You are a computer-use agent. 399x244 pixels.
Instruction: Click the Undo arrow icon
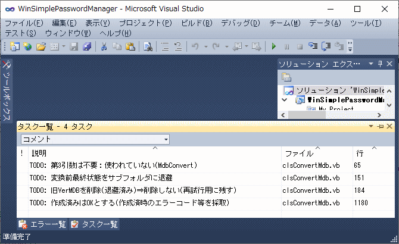click(x=195, y=46)
